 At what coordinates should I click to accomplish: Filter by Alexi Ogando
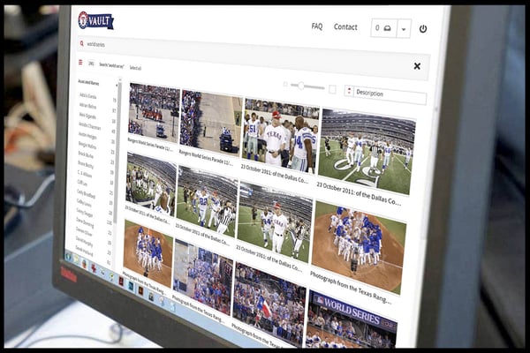tap(87, 116)
